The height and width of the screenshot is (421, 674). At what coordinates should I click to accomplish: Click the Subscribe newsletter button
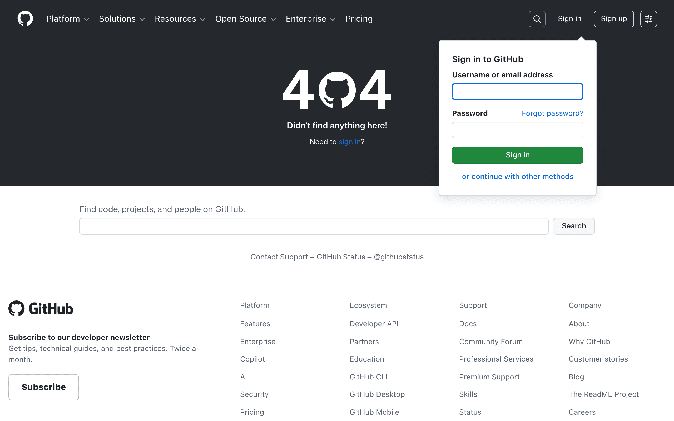(x=44, y=387)
